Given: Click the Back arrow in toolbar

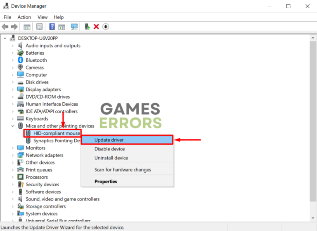Looking at the screenshot, I should click(x=5, y=27).
